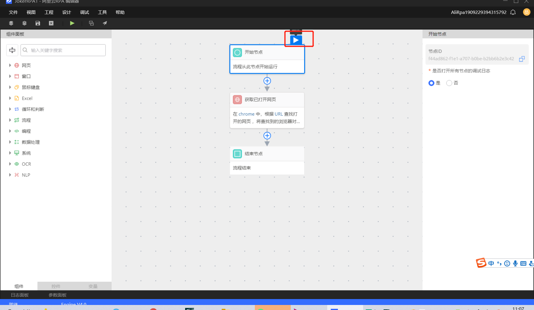Viewport: 534px width, 310px height.
Task: Expand the 编程 component category
Action: [10, 131]
